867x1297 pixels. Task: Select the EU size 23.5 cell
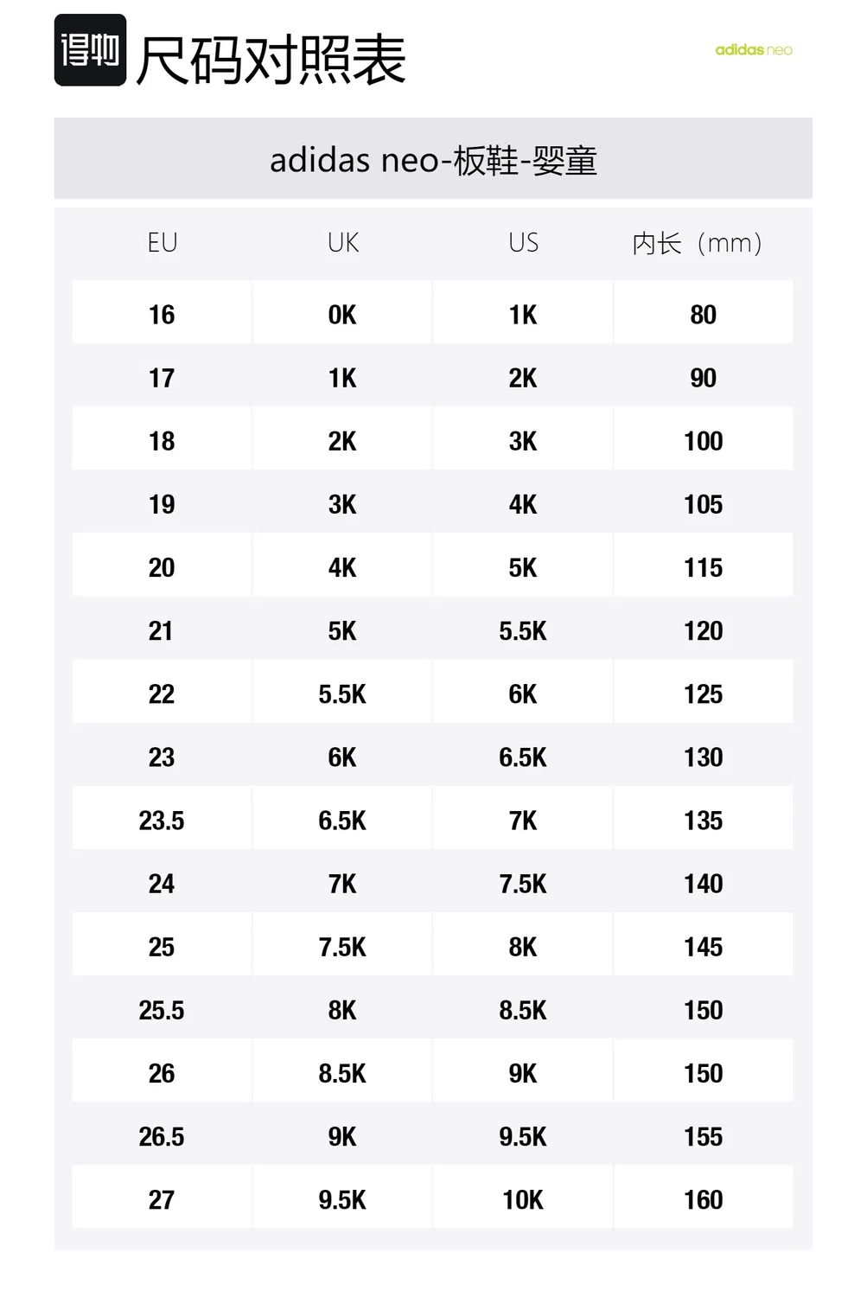click(162, 821)
